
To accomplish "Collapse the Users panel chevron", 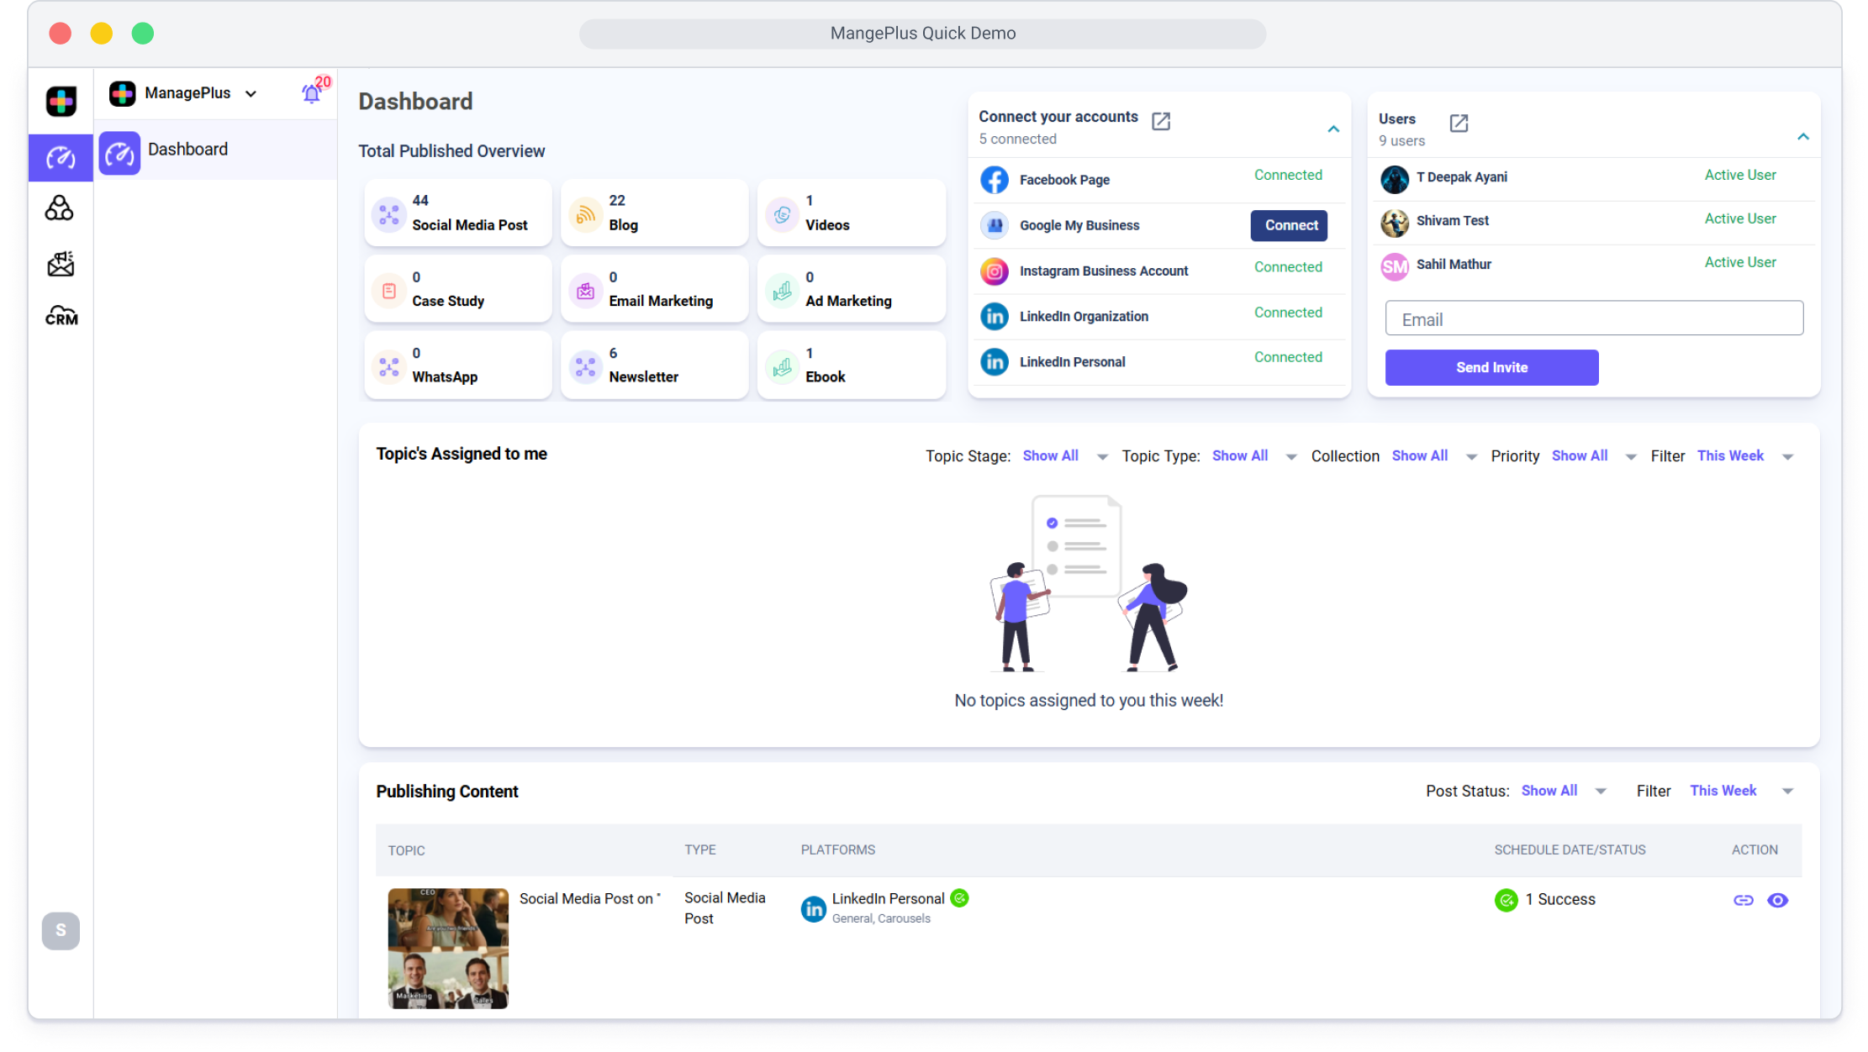I will click(x=1802, y=137).
